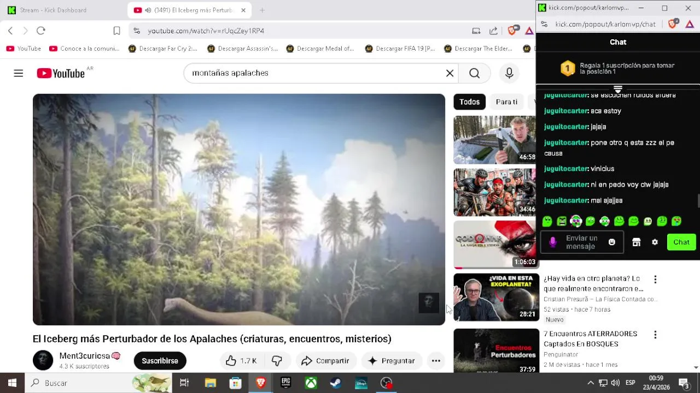The height and width of the screenshot is (393, 700).
Task: Open Steam from the taskbar
Action: tap(336, 383)
